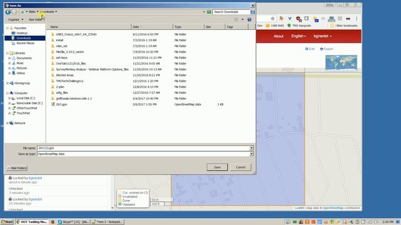Open the OAM AWS bookmark
This screenshot has height=225, width=401.
pos(275,26)
